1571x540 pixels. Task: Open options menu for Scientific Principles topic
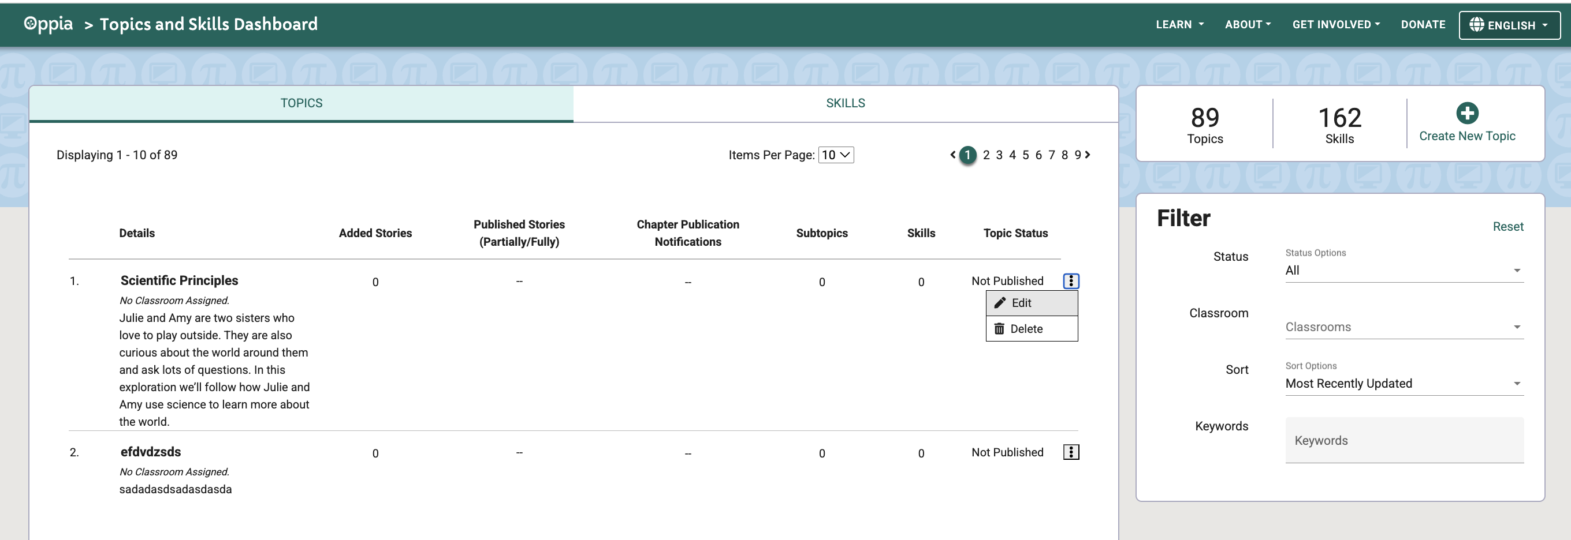pyautogui.click(x=1071, y=281)
